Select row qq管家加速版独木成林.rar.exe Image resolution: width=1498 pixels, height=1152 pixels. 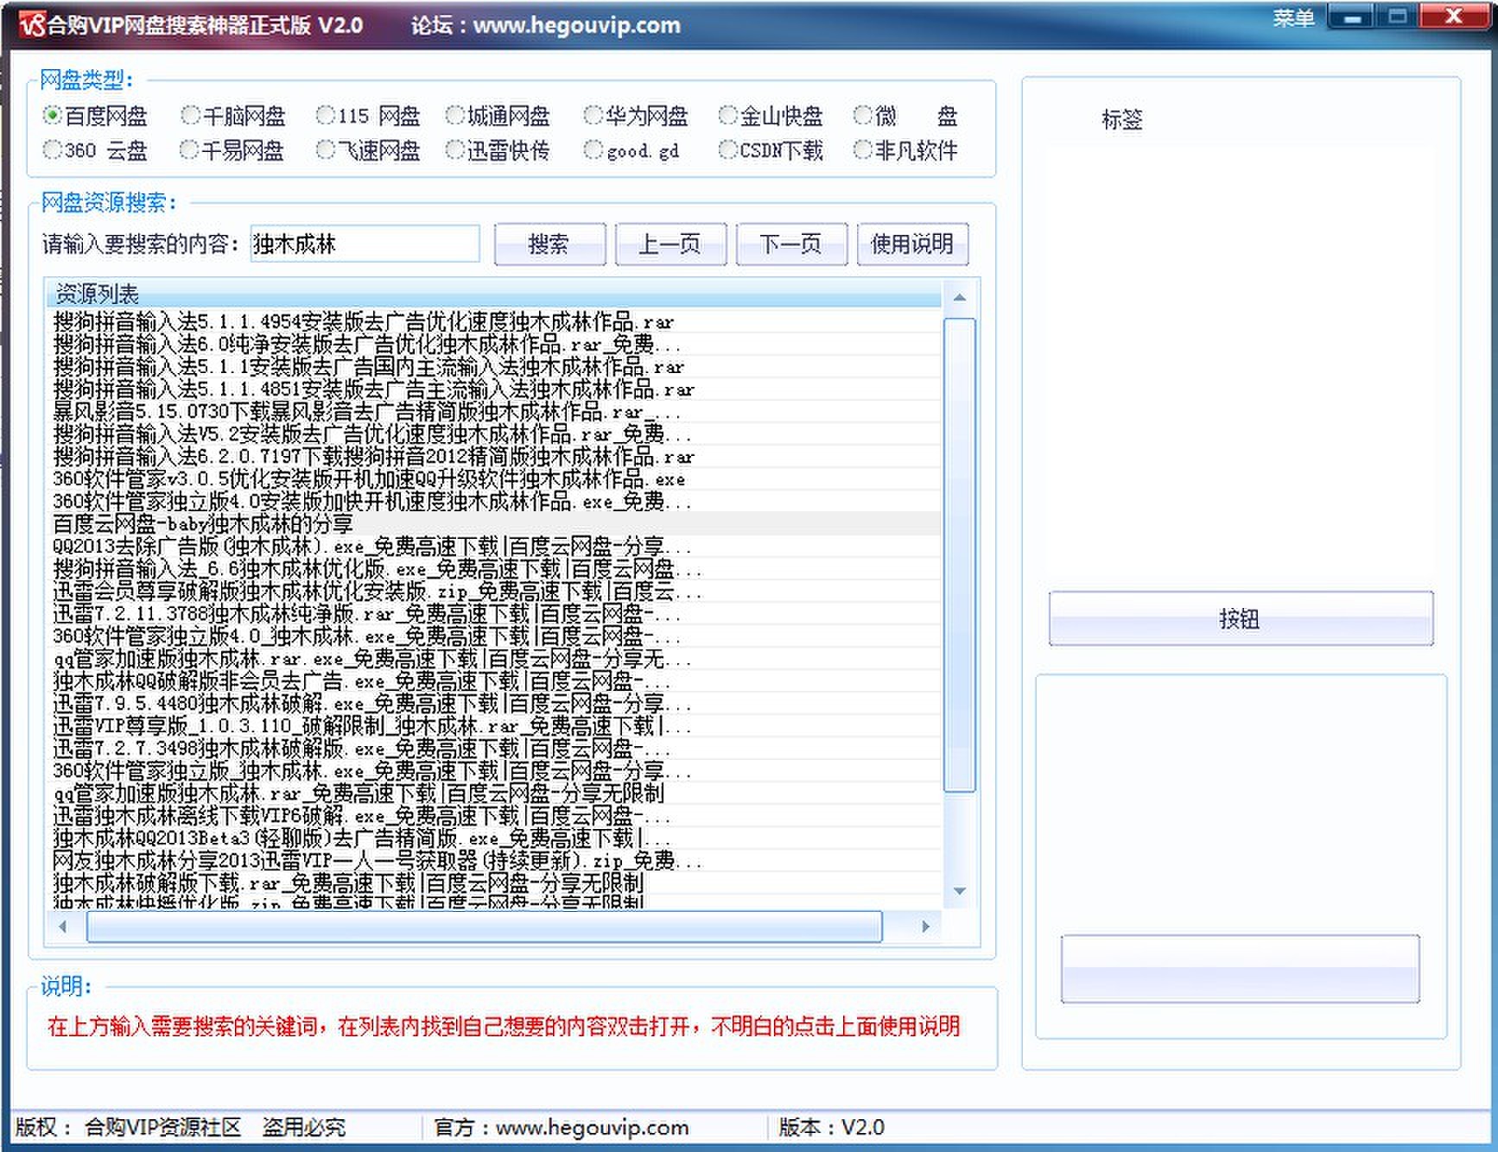494,659
